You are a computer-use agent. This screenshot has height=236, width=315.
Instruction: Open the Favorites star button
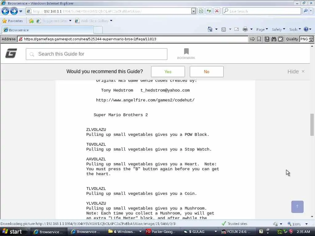point(12,21)
